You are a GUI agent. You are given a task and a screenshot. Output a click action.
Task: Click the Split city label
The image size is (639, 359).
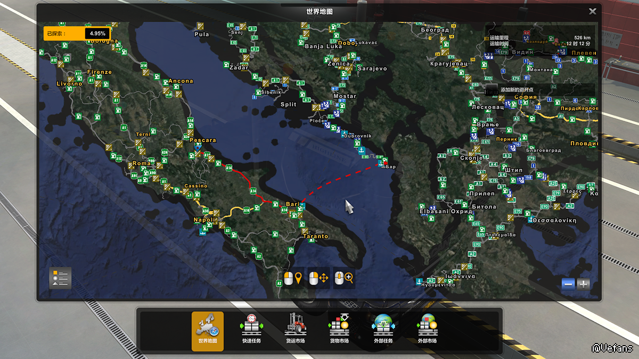289,104
